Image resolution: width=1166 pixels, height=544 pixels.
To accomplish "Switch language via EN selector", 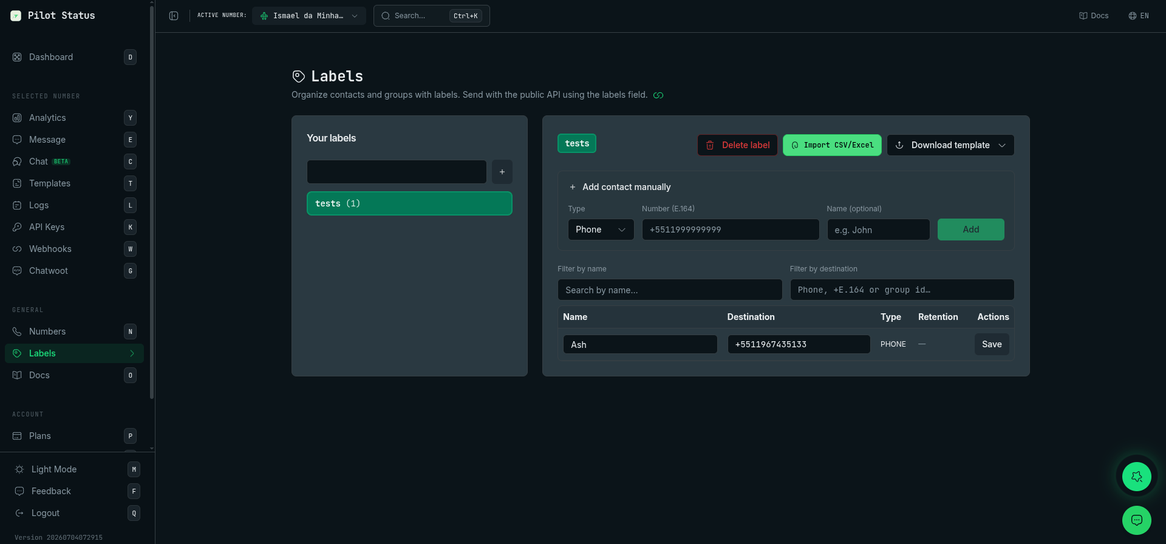I will point(1139,16).
